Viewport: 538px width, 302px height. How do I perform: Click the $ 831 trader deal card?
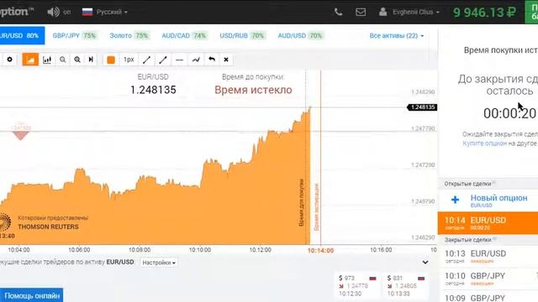(405, 285)
